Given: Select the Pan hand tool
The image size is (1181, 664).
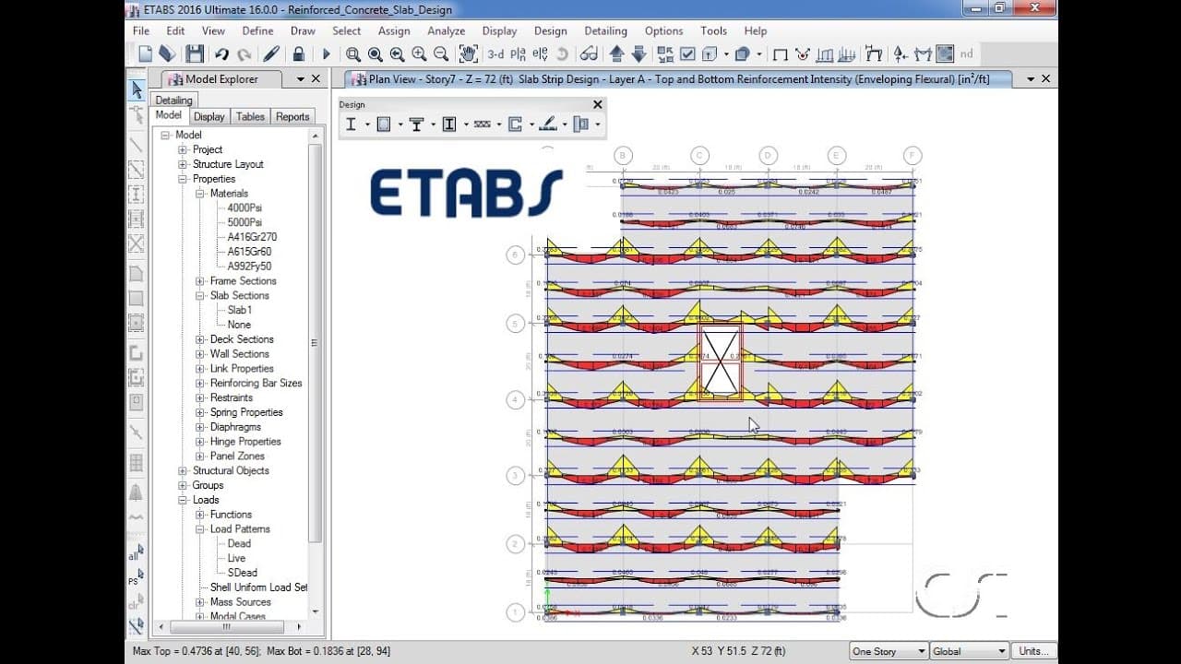Looking at the screenshot, I should pos(468,54).
